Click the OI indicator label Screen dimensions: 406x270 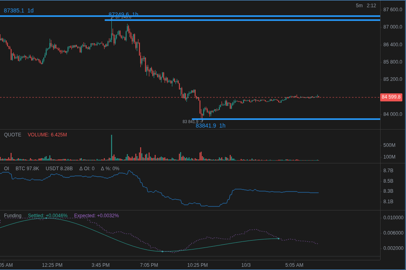pyautogui.click(x=6, y=169)
